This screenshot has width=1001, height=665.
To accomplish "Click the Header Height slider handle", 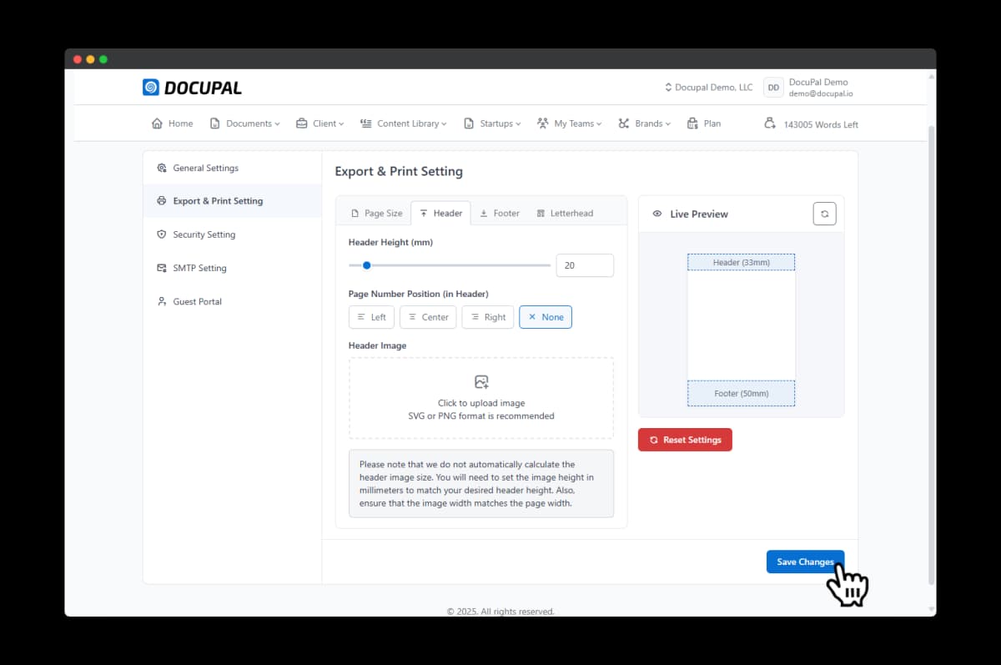I will click(366, 265).
